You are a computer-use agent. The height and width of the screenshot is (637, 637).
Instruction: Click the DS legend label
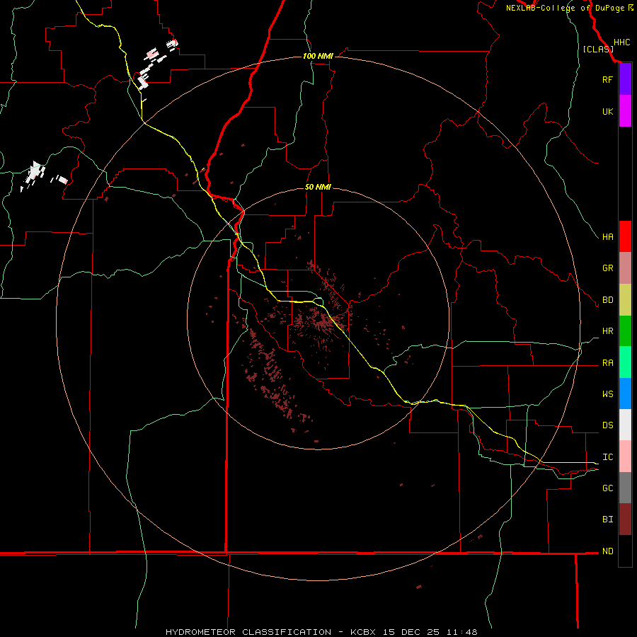click(607, 425)
